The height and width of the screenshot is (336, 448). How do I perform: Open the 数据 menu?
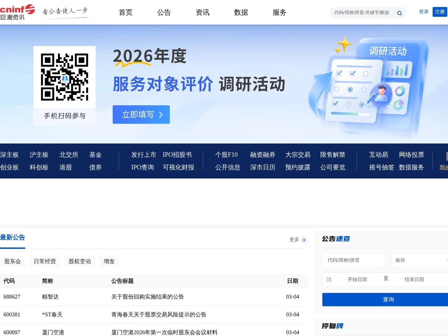point(241,13)
